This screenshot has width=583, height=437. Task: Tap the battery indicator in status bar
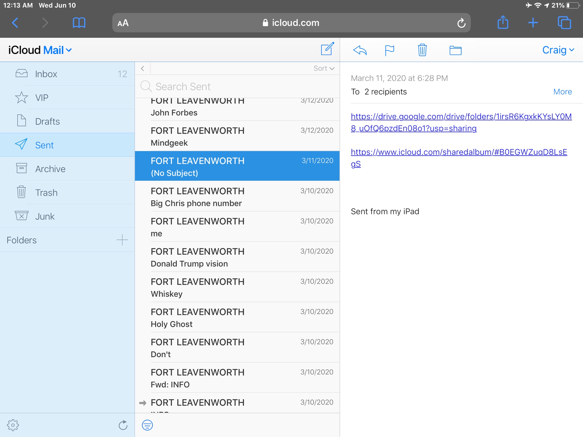573,5
